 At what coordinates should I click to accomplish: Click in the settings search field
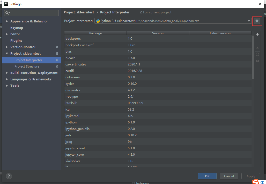tap(31, 13)
